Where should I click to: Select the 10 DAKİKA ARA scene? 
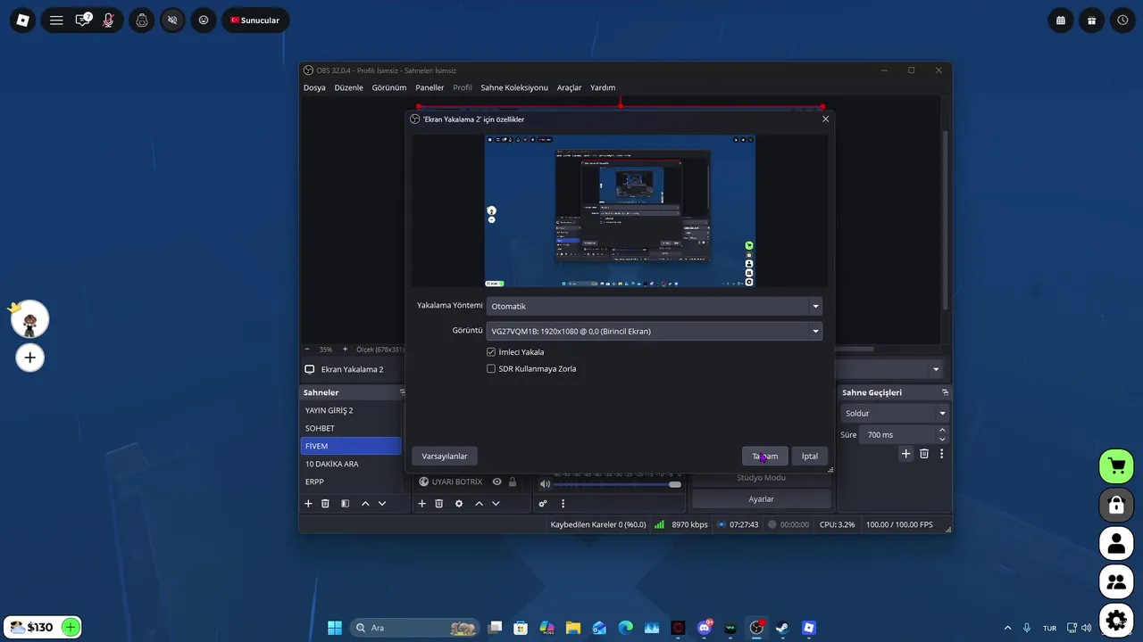(x=351, y=464)
